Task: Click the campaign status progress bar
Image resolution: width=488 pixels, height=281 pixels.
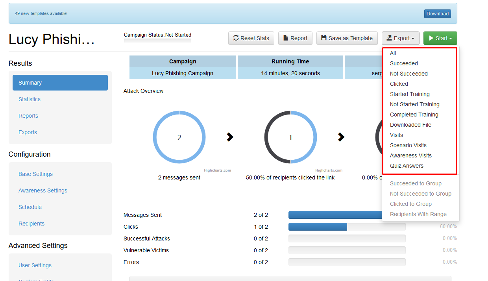Action: pos(157,41)
